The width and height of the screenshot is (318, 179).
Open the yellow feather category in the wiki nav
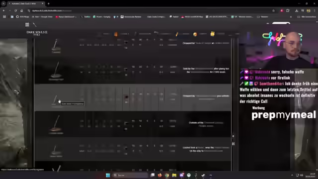(x=177, y=34)
